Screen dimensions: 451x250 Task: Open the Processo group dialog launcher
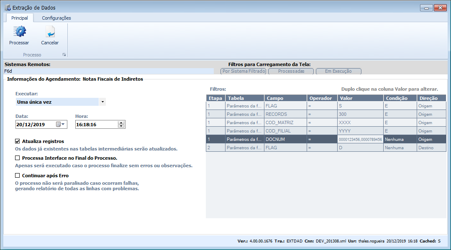click(x=64, y=55)
